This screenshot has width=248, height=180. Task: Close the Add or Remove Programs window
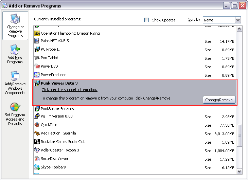click(x=243, y=6)
